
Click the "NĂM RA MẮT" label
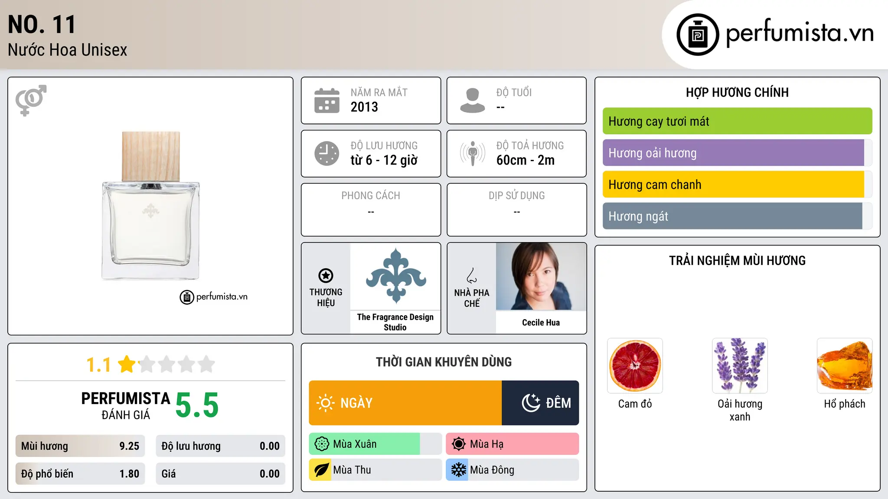pyautogui.click(x=379, y=92)
